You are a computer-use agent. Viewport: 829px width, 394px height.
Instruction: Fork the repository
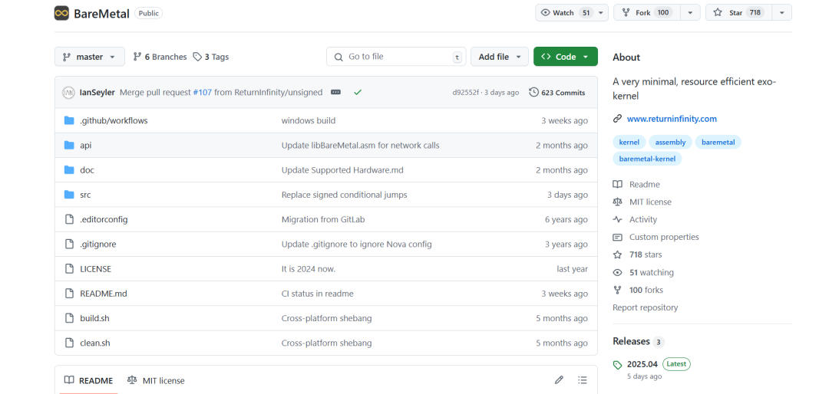click(x=645, y=13)
